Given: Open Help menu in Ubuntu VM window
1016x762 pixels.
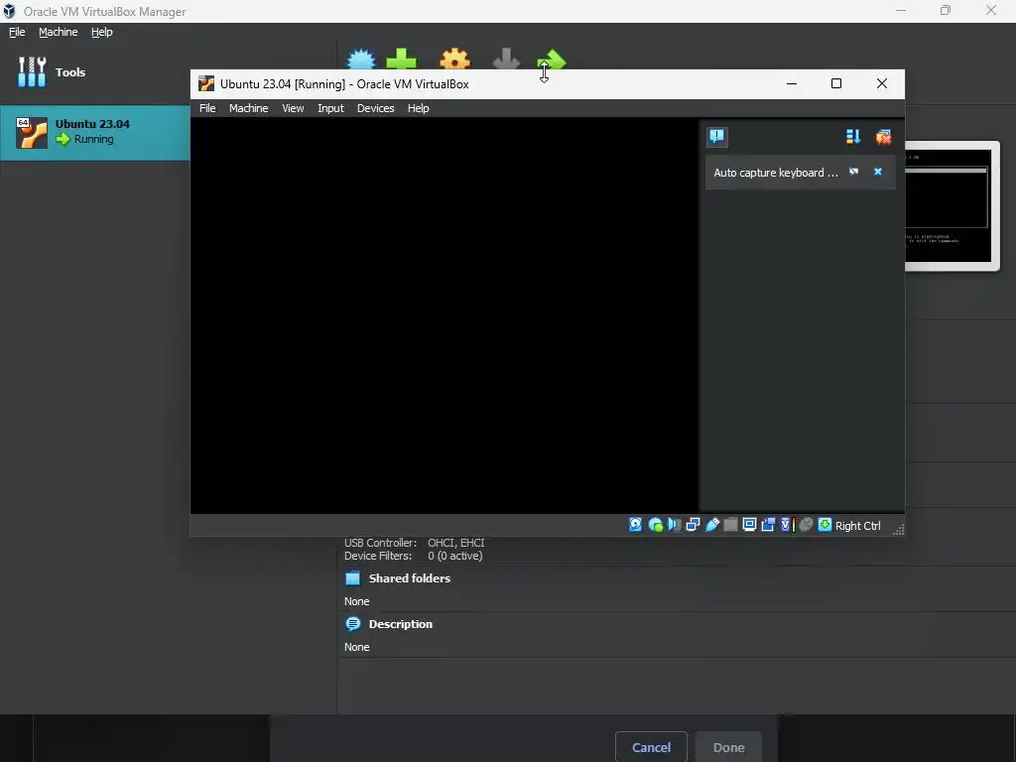Looking at the screenshot, I should [418, 108].
